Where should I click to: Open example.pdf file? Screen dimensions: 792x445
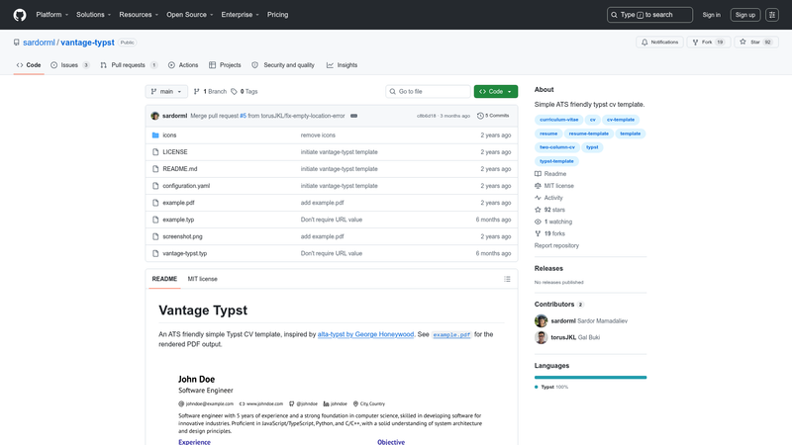pyautogui.click(x=178, y=203)
